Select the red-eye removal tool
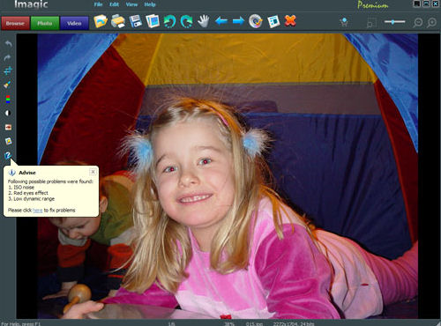Image resolution: width=441 pixels, height=326 pixels. pyautogui.click(x=8, y=127)
